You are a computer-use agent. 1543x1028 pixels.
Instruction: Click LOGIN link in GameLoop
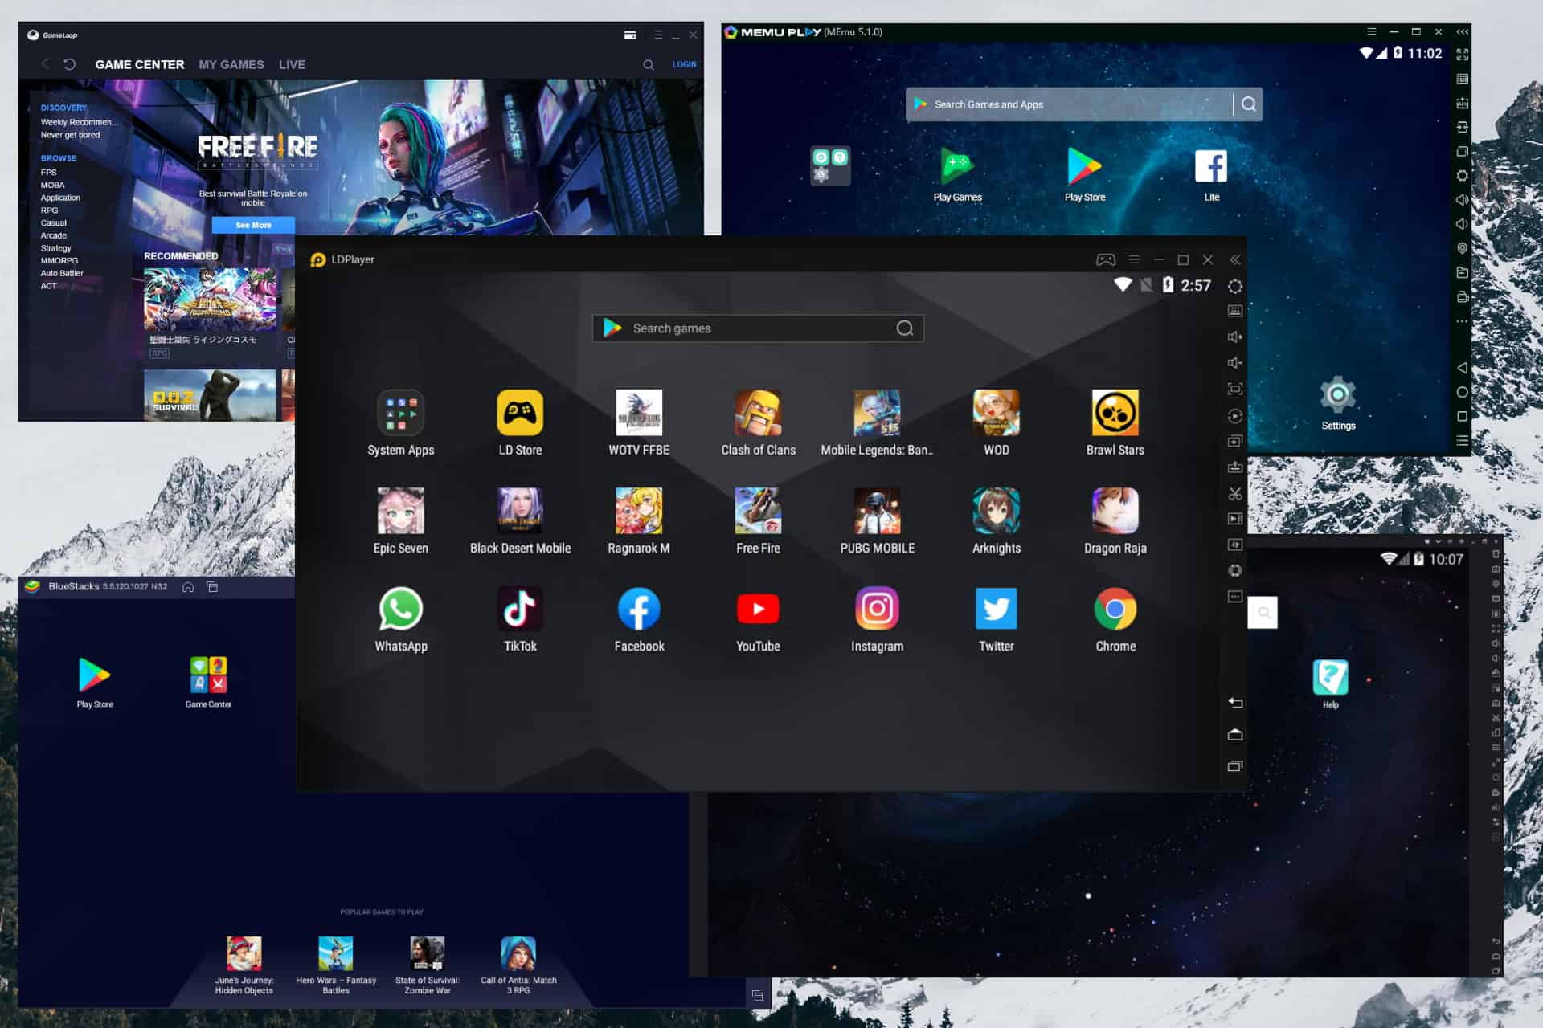[x=684, y=64]
